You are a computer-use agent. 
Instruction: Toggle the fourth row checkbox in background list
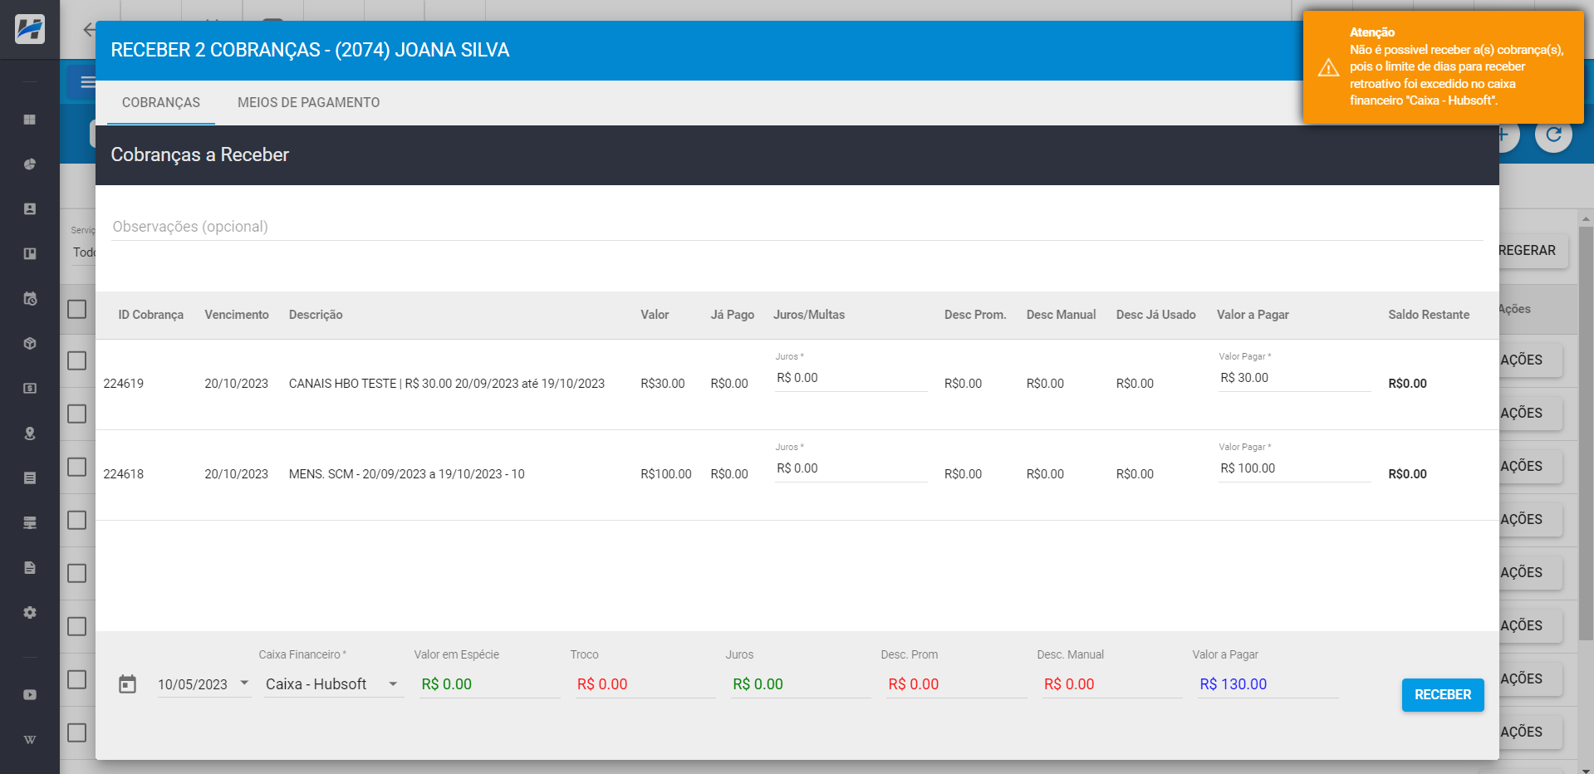click(x=77, y=520)
